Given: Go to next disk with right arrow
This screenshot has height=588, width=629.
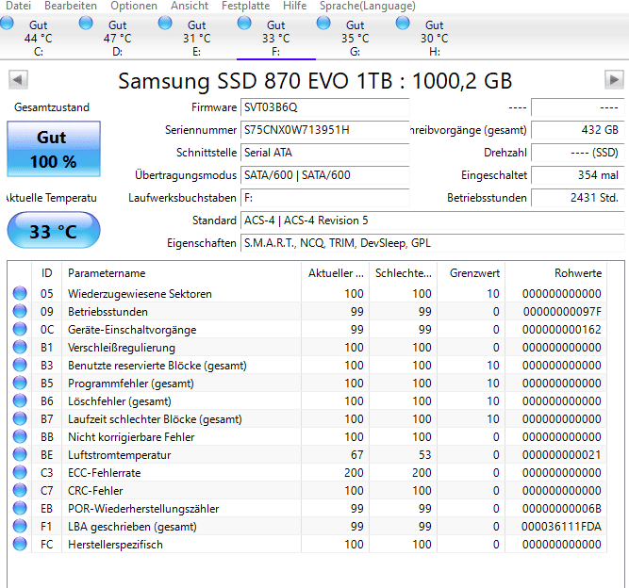Looking at the screenshot, I should click(614, 80).
